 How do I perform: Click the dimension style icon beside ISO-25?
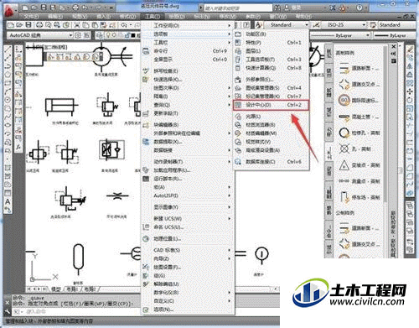(x=316, y=25)
